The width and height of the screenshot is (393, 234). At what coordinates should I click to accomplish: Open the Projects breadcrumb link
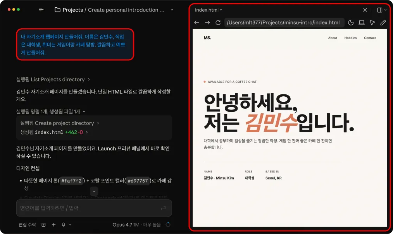point(73,10)
